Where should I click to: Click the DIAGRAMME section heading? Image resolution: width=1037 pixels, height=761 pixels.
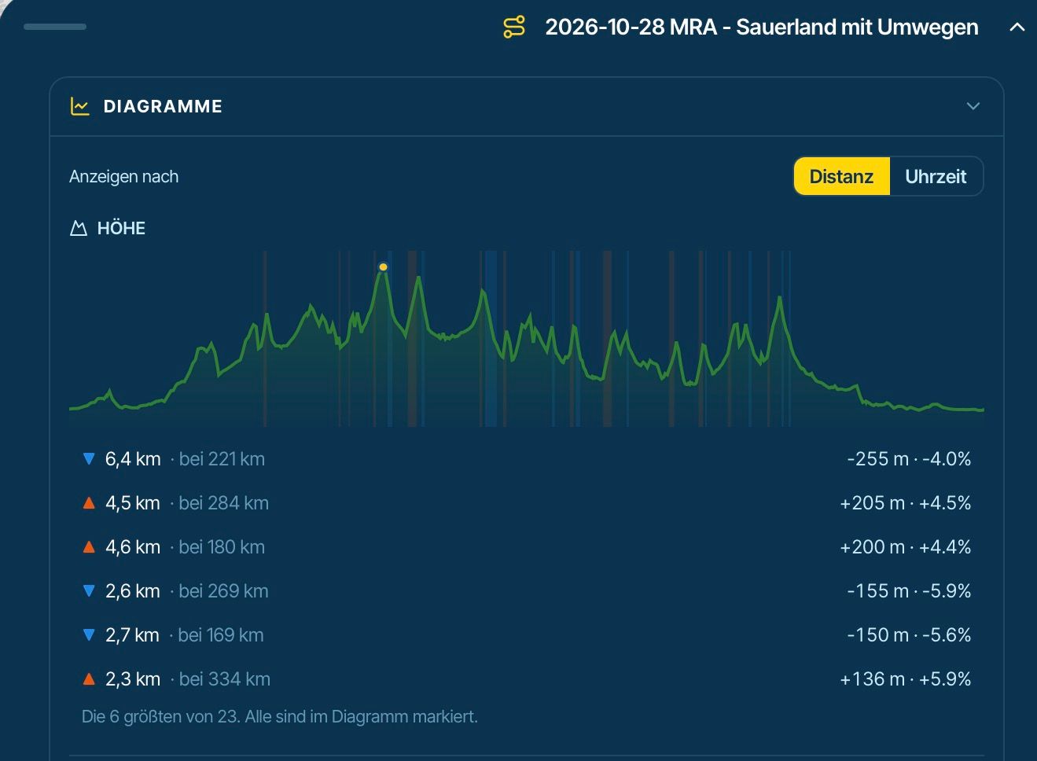163,106
